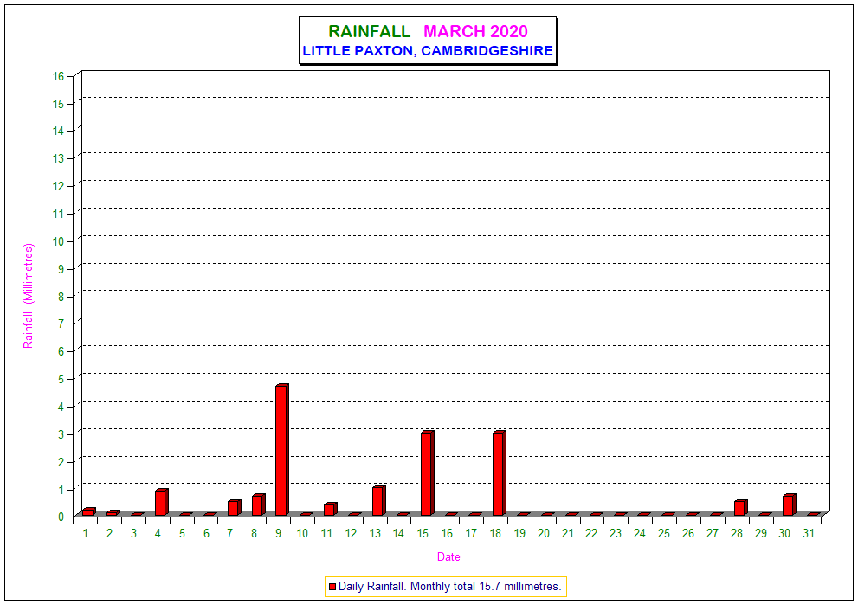The width and height of the screenshot is (858, 604).
Task: Click the y-axis value 1
Action: coord(61,490)
